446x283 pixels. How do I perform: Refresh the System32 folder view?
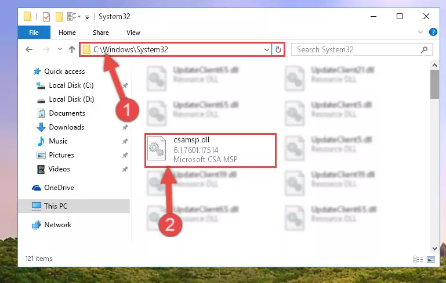tap(278, 49)
